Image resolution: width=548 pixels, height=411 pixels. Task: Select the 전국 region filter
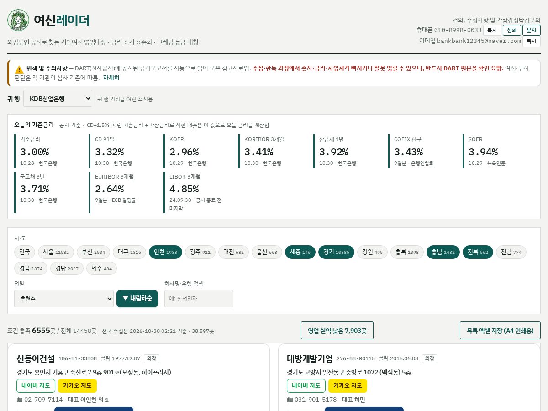point(25,252)
